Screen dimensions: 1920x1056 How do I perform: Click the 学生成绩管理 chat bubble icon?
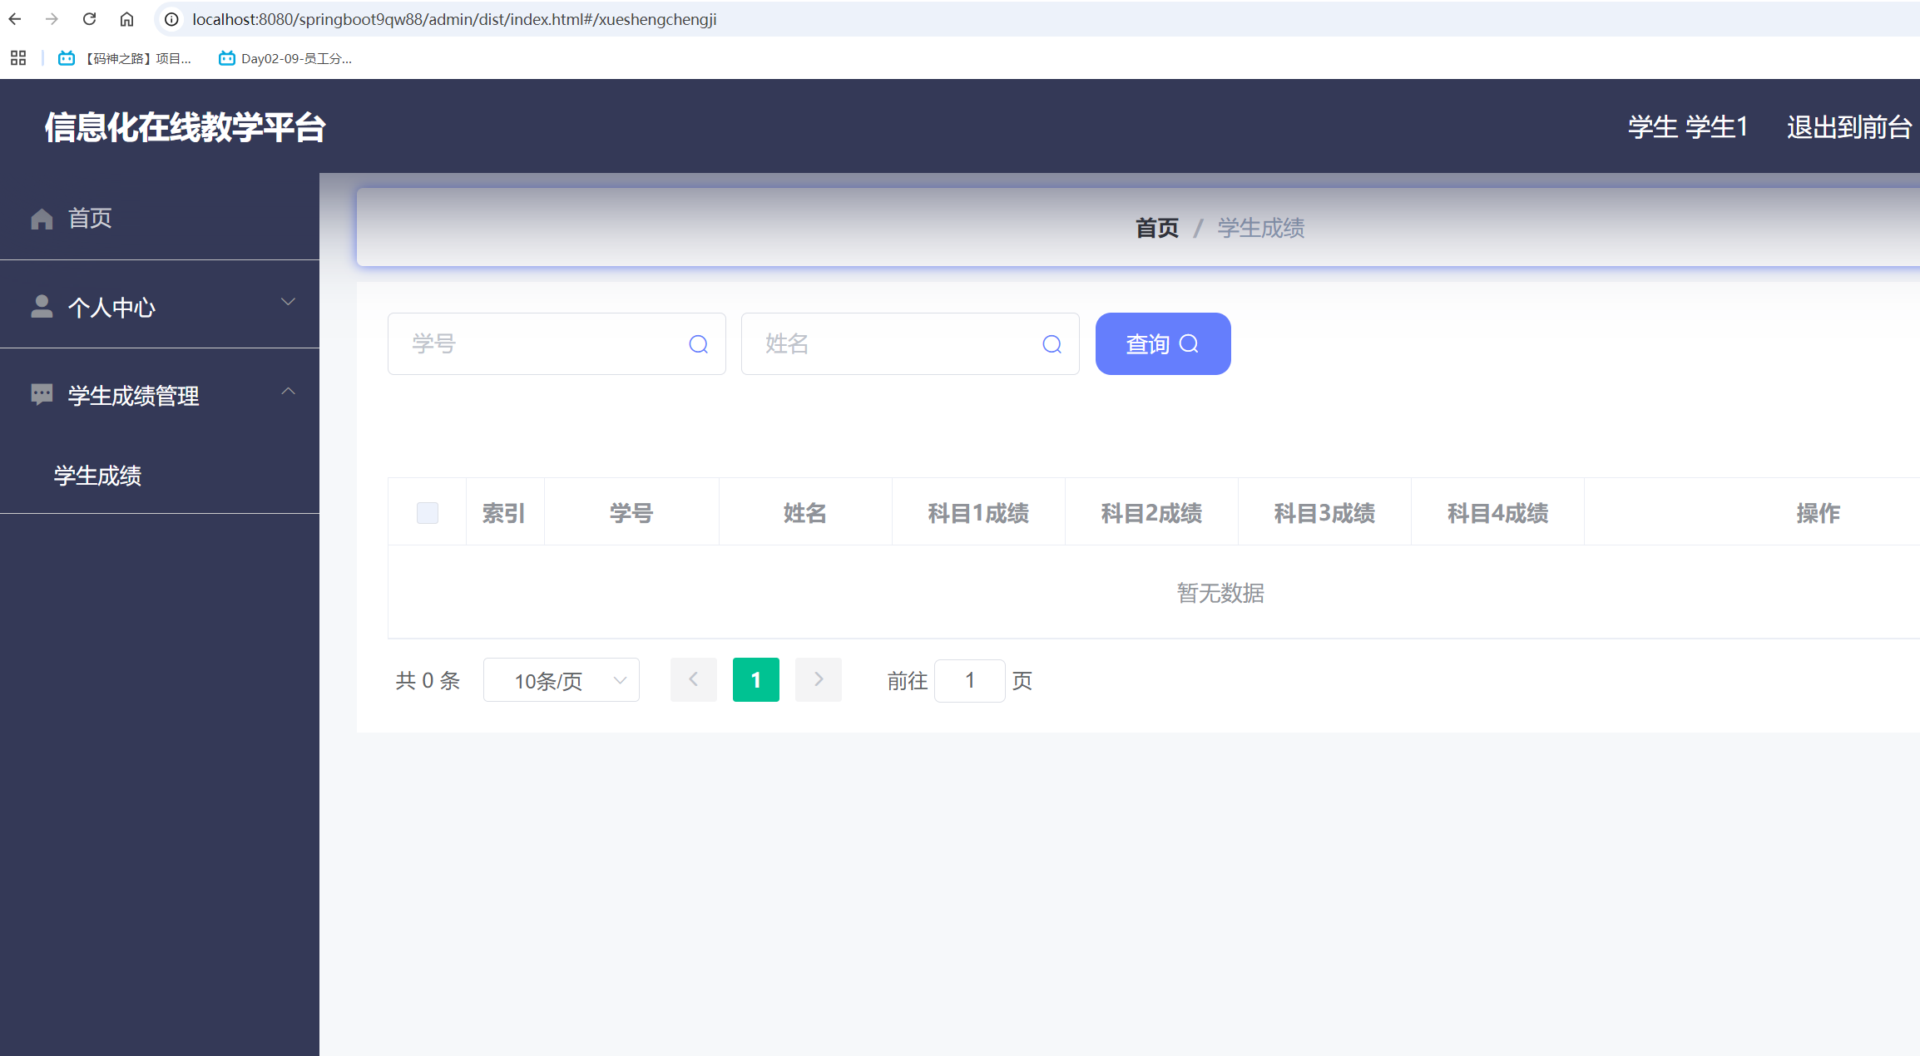point(42,395)
